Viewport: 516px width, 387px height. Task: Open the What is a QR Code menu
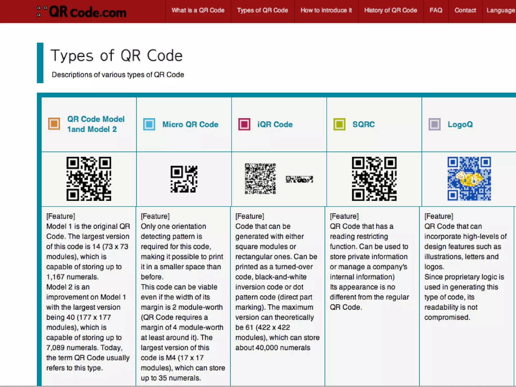click(198, 10)
